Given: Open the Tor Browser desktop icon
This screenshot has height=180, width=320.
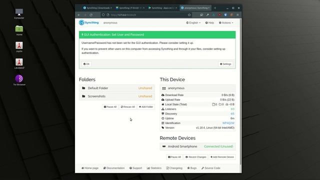Looking at the screenshot, I should 19,80.
